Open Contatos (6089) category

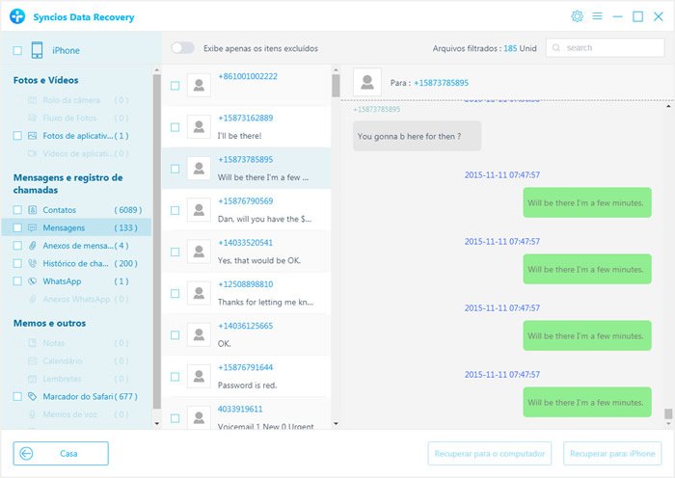pos(76,210)
